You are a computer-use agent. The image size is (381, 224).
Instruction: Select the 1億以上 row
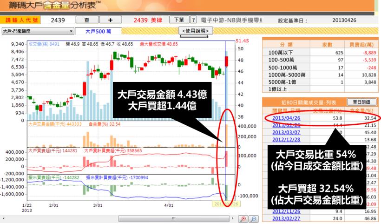(x=320, y=89)
